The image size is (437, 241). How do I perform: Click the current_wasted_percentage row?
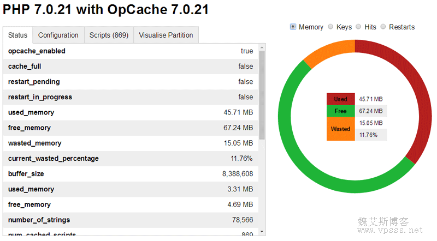pos(131,158)
